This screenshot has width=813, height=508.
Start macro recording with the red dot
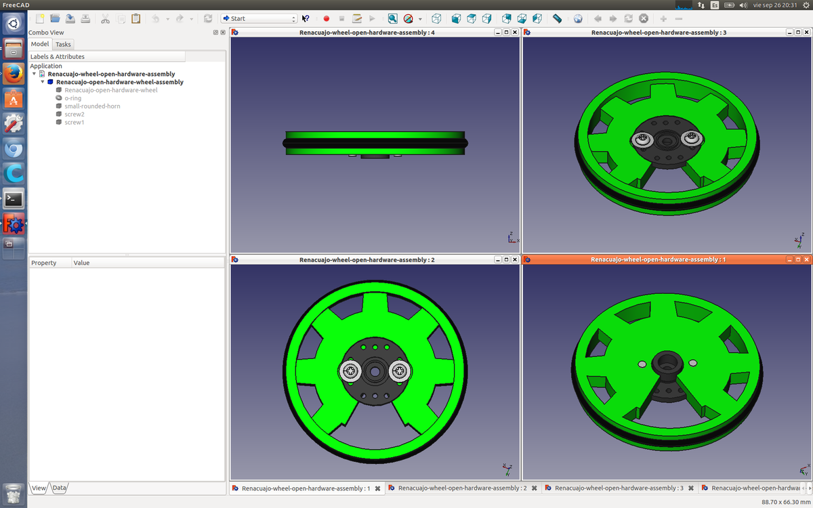click(x=326, y=18)
